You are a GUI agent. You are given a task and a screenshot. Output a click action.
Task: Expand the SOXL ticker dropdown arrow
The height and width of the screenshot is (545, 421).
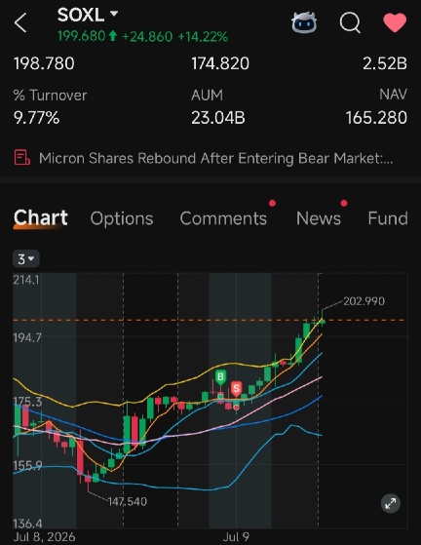click(114, 14)
